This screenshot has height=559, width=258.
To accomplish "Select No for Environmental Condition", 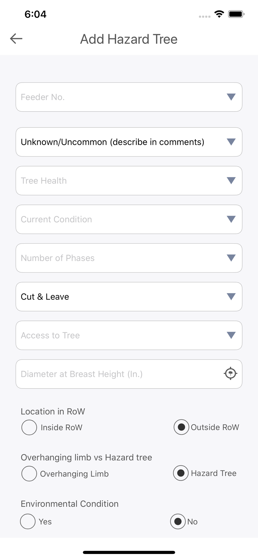I will [x=178, y=522].
